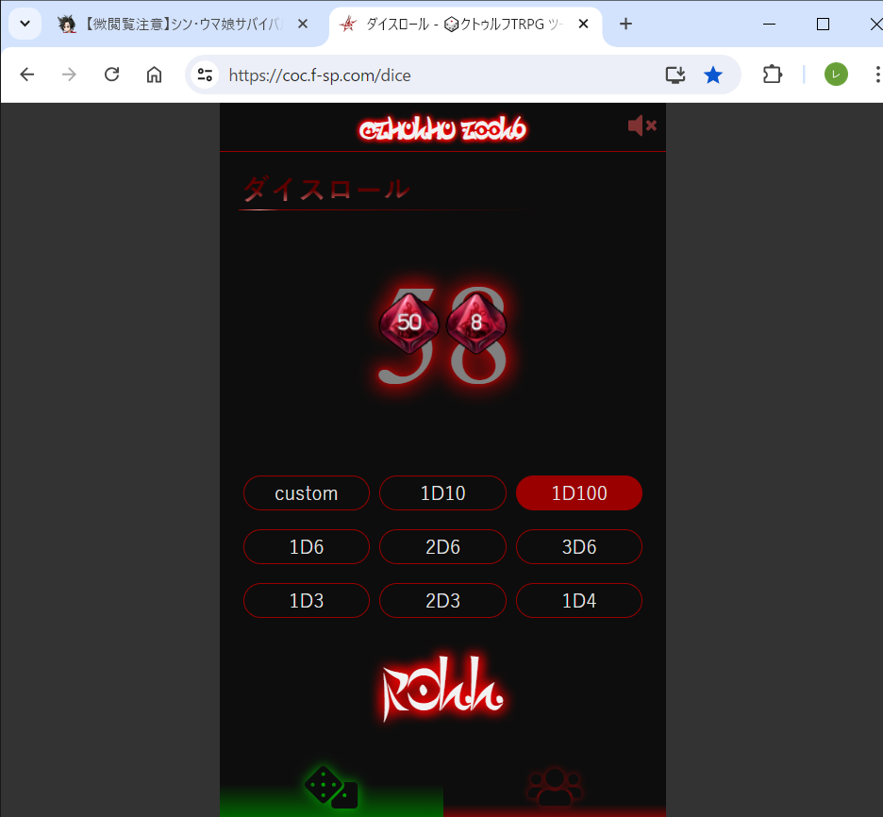Image resolution: width=883 pixels, height=817 pixels.
Task: Select the 1D3 dice button
Action: point(307,601)
